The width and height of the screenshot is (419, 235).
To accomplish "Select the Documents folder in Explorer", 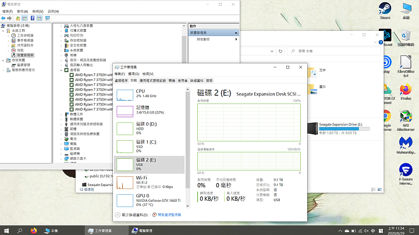I will [x=317, y=72].
